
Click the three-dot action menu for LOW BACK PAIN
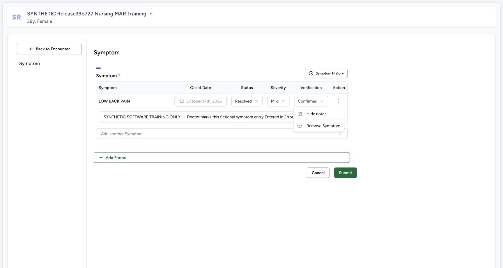tap(339, 101)
